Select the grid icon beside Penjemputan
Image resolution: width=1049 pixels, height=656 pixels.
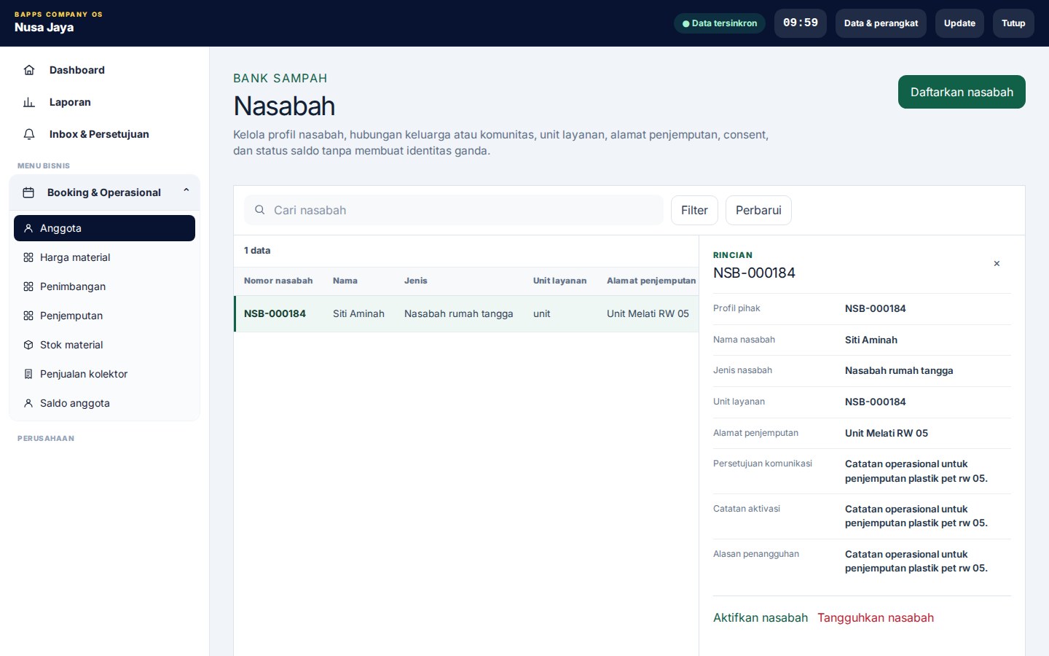[x=28, y=316]
